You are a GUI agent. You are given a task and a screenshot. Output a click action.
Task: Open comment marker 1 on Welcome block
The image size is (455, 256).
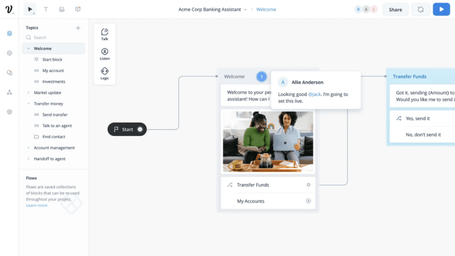(x=261, y=76)
